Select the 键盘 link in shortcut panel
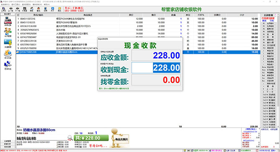 click(x=264, y=21)
